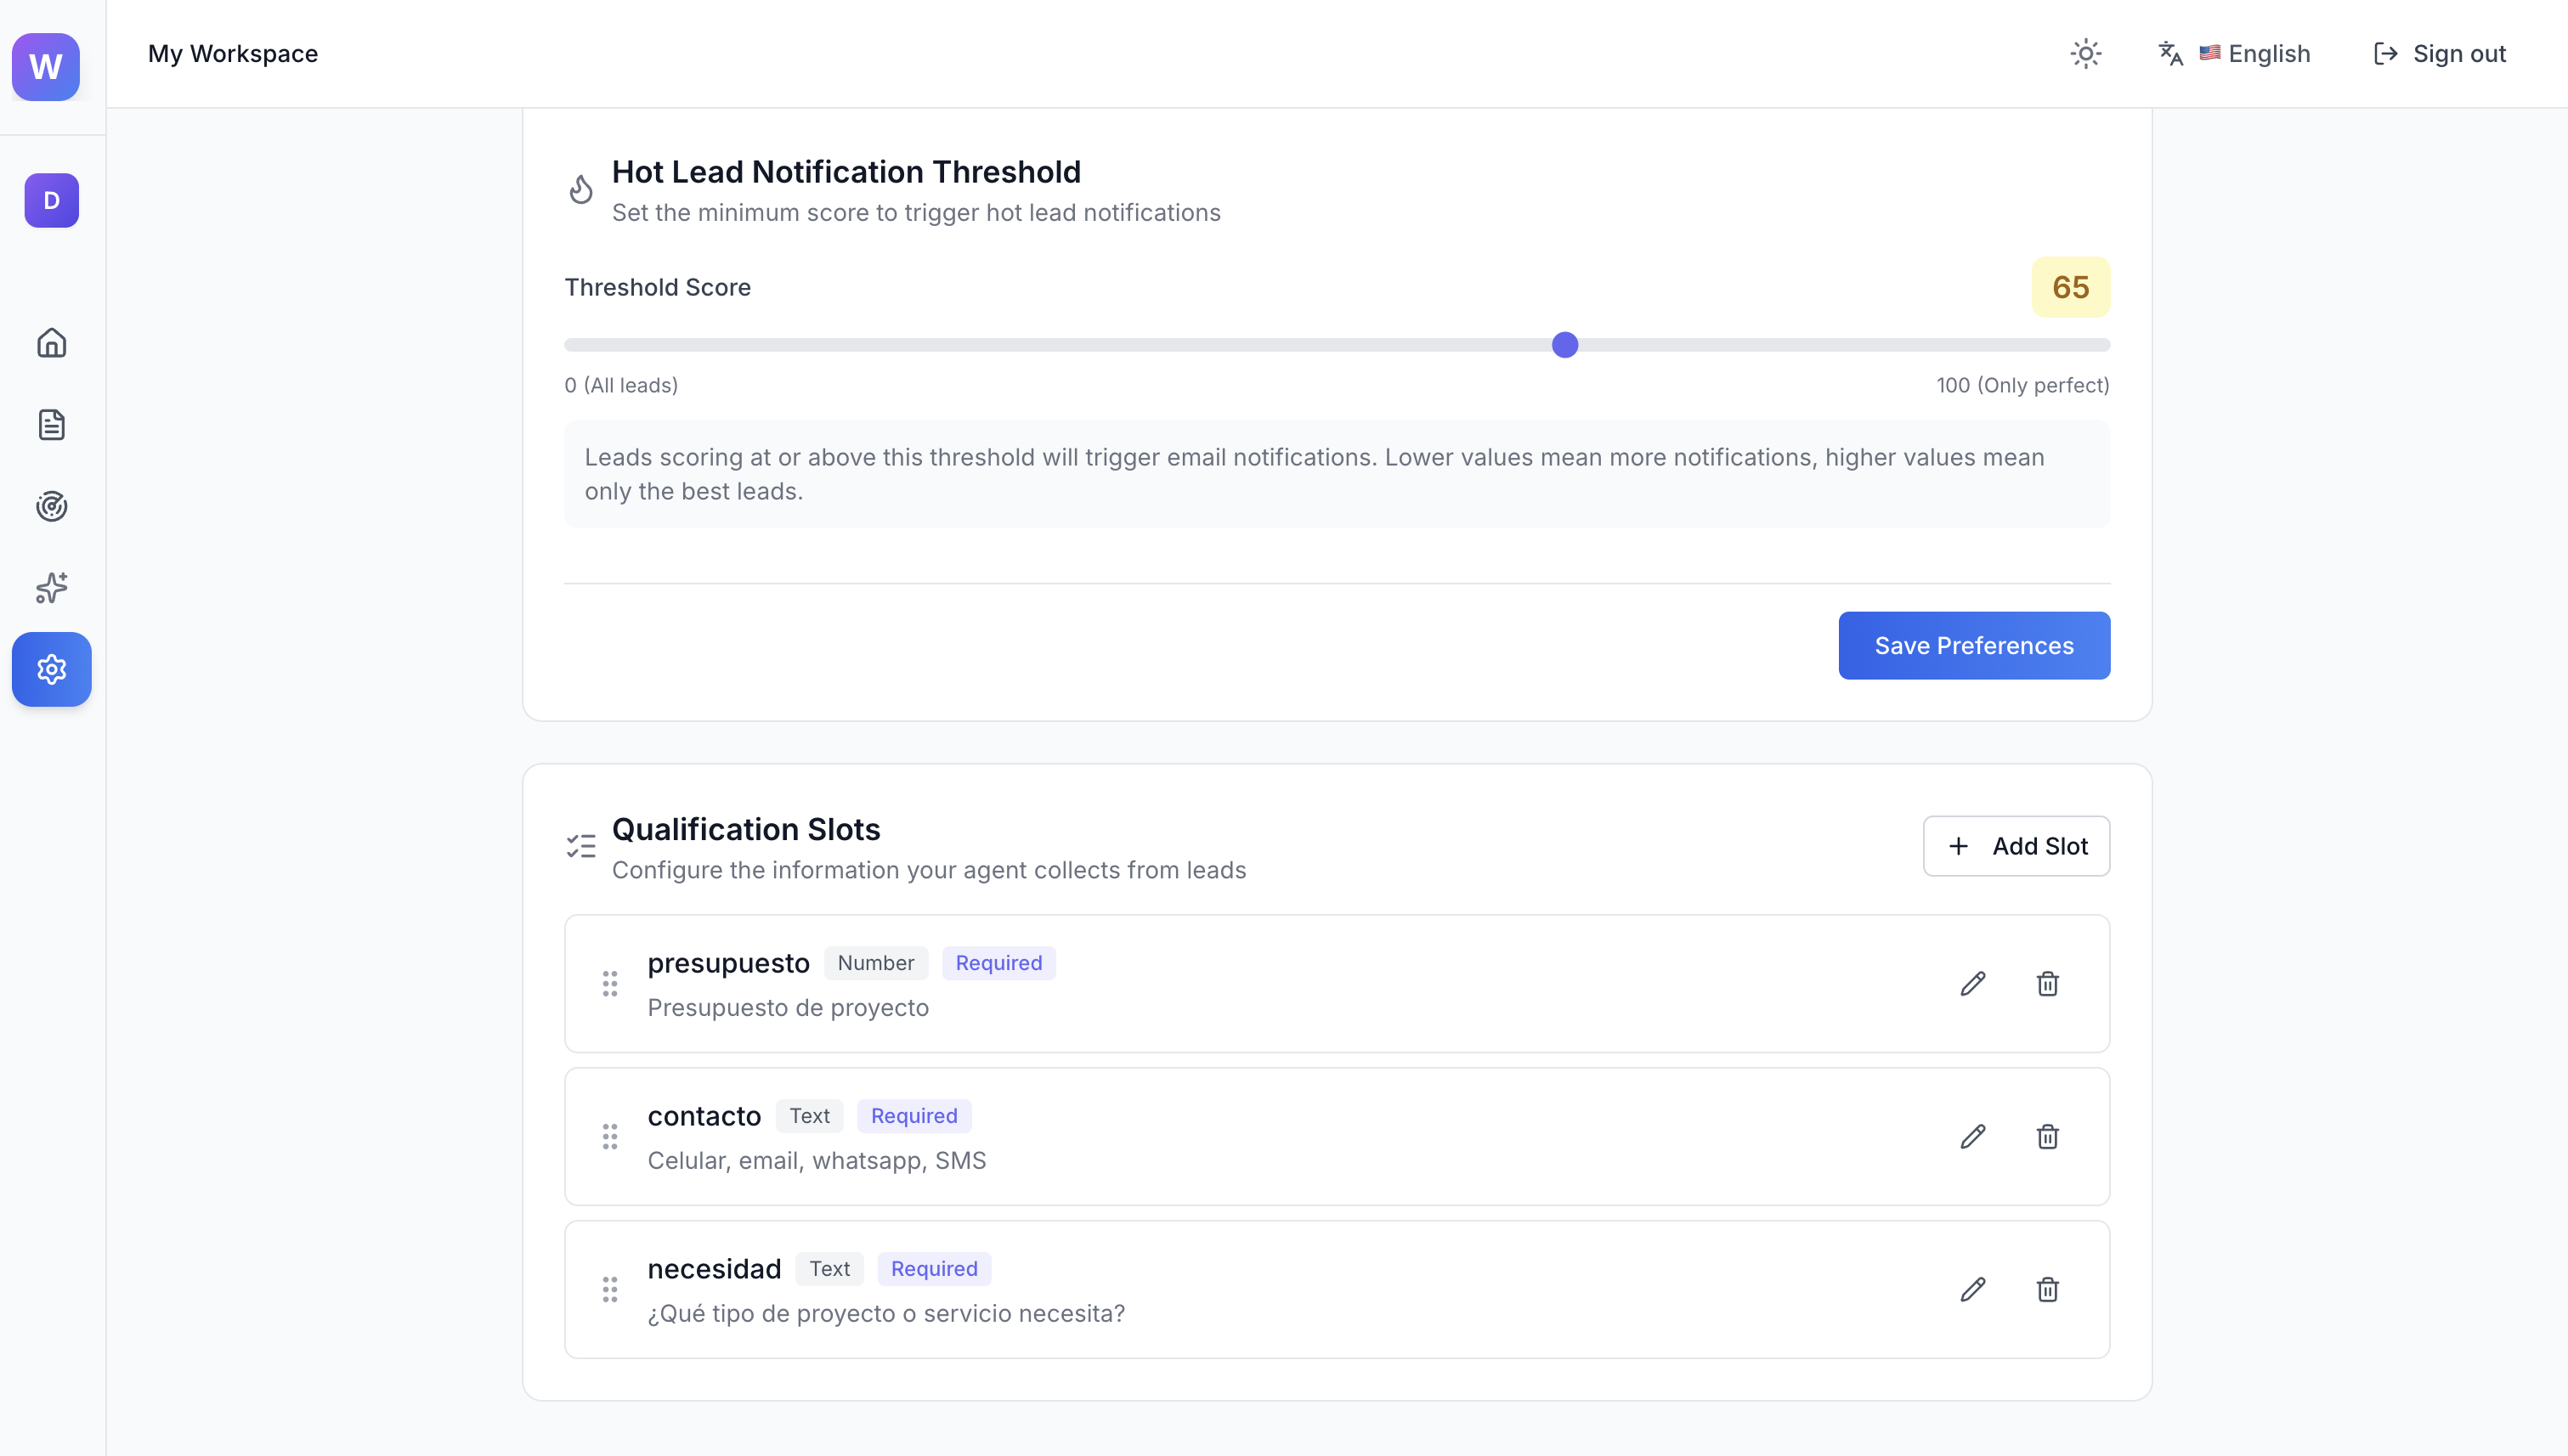Delete the contacto slot with the trash icon
Screen dimensions: 2568x1456
click(x=2047, y=1137)
